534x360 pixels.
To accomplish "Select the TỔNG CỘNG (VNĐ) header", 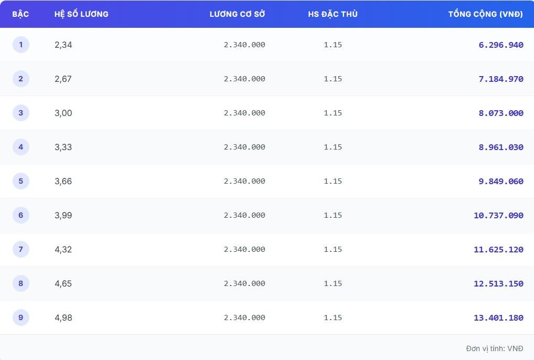I will pos(485,14).
